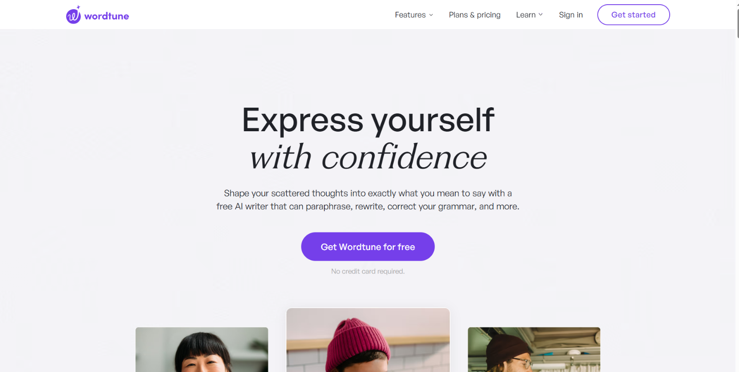Click the free AI writer description line
This screenshot has height=372, width=739.
[x=368, y=207]
